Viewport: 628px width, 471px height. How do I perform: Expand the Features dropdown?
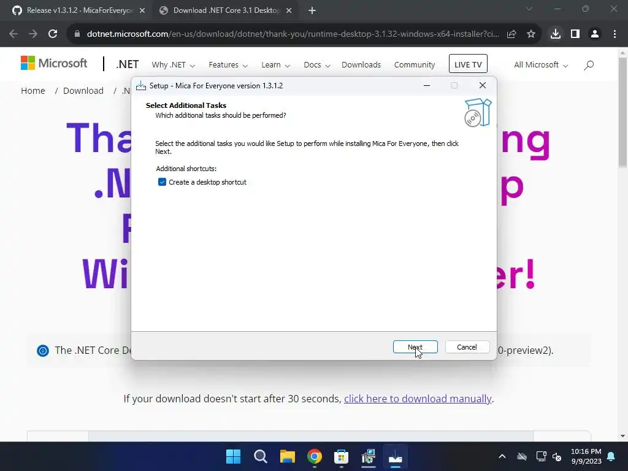(x=228, y=65)
